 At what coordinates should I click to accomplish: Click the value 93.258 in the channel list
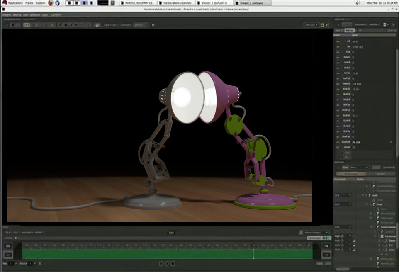pyautogui.click(x=357, y=142)
